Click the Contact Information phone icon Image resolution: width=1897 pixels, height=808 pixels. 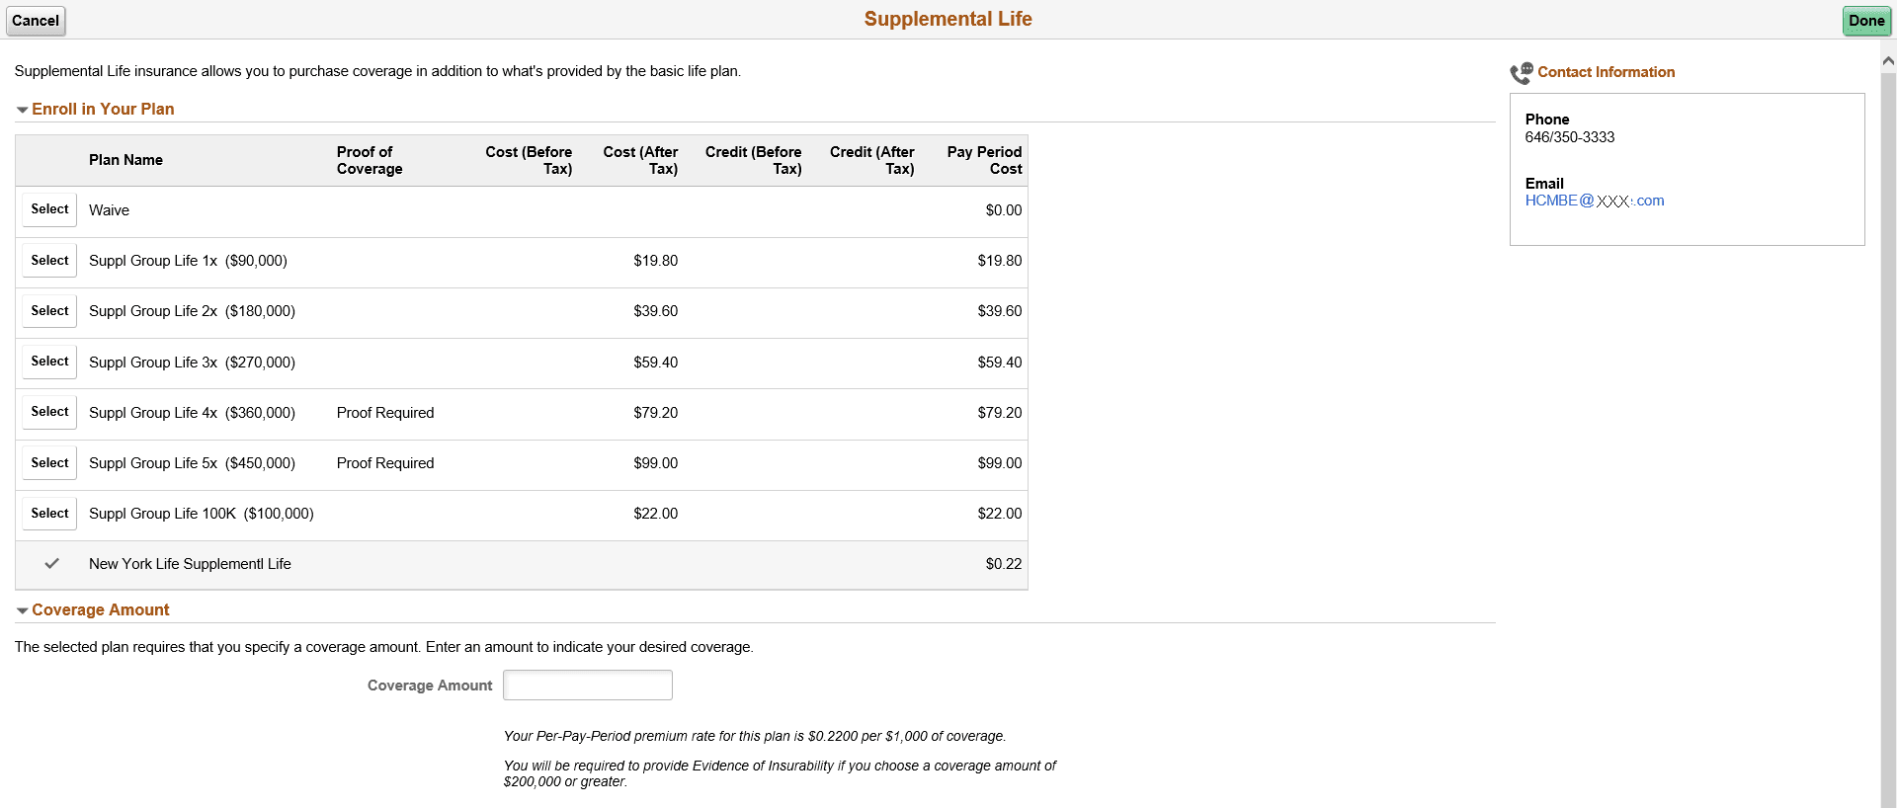(x=1521, y=73)
